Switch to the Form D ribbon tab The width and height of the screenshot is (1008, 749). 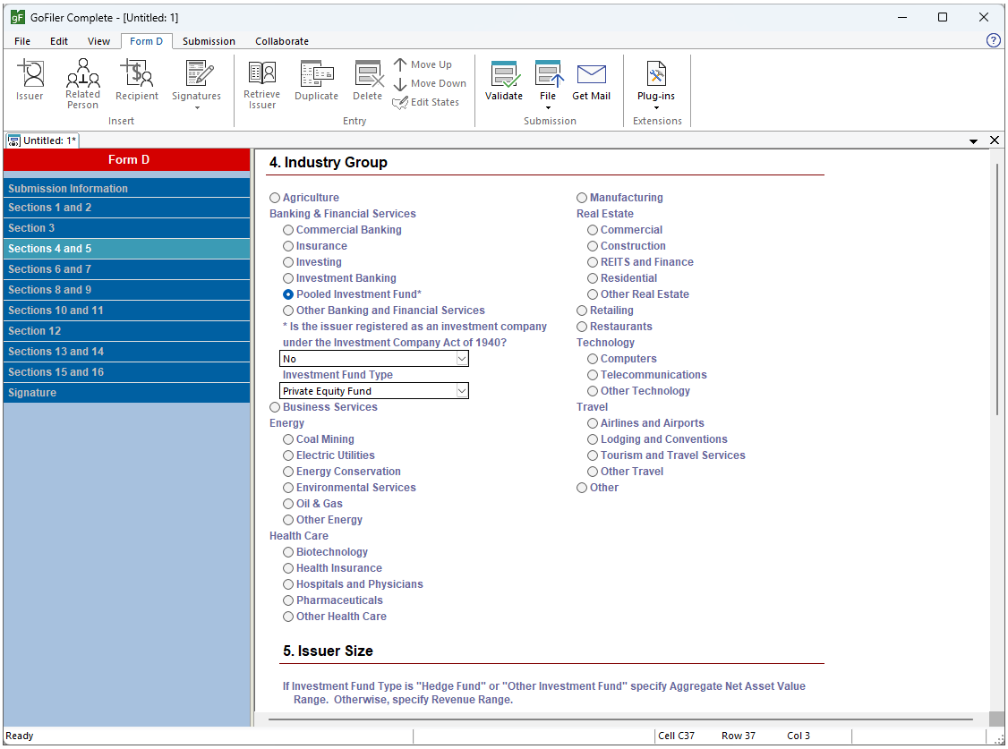146,41
